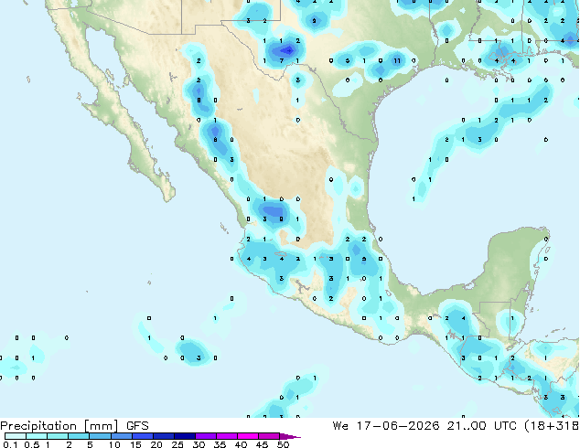Image resolution: width=580 pixels, height=448 pixels.
Task: Click the '50' legend scale label
Action: [284, 444]
